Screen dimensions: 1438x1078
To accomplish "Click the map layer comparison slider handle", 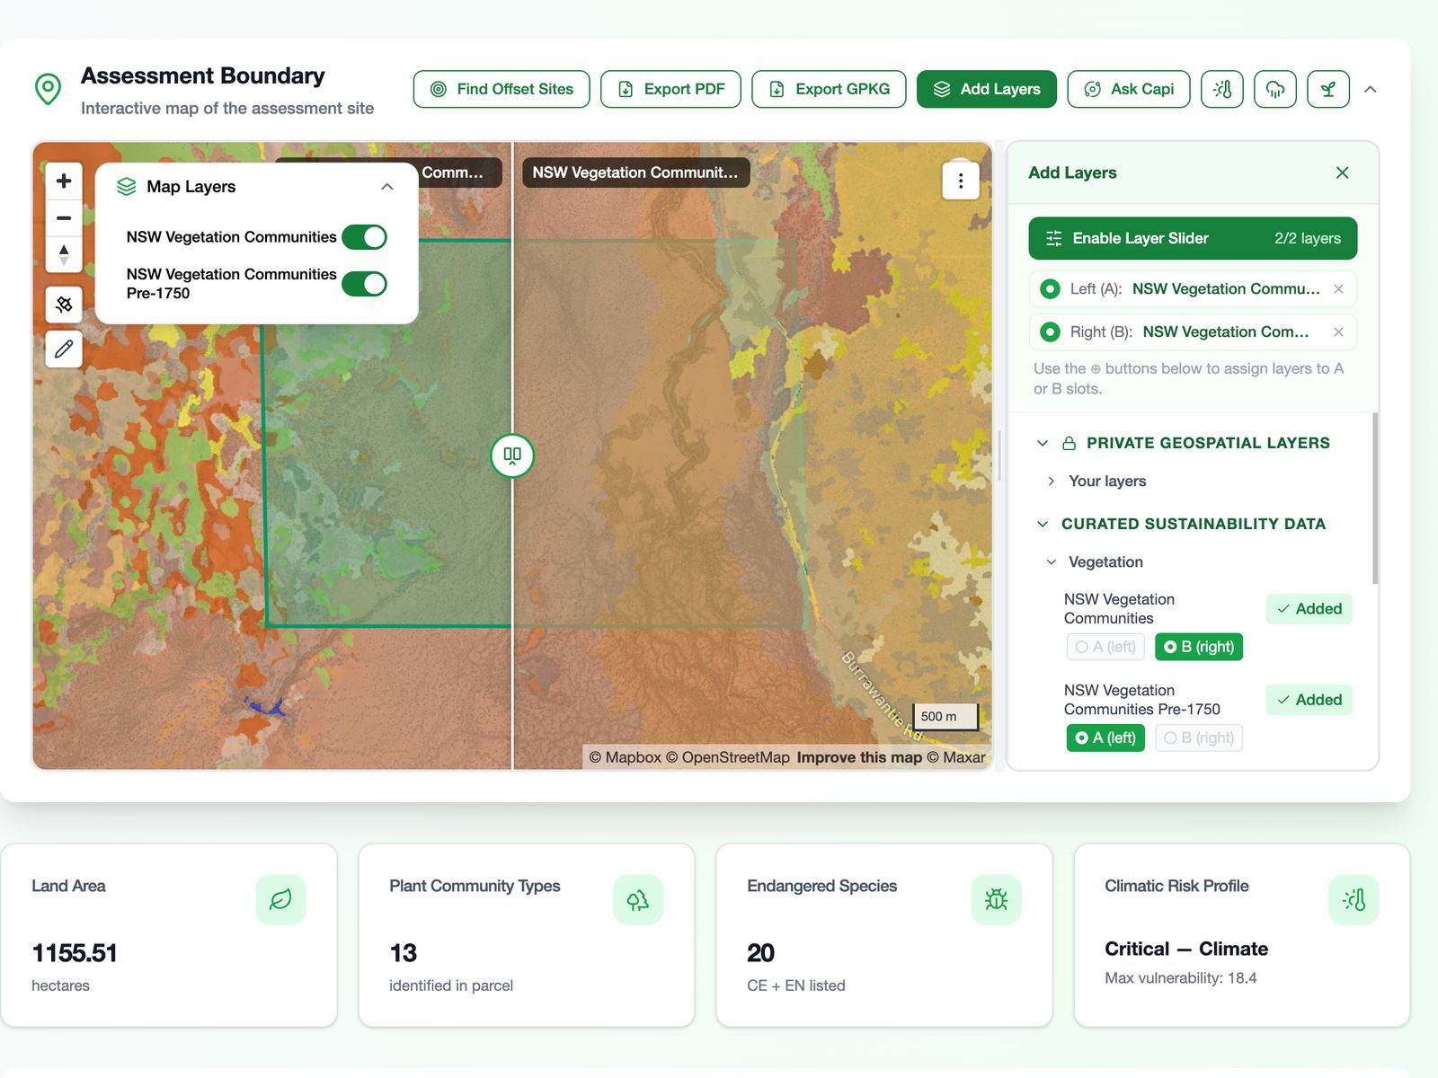I will (x=512, y=455).
